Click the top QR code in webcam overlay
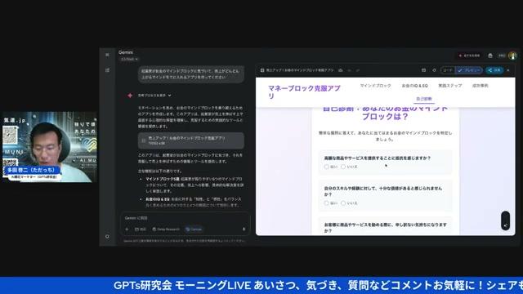 pos(10,136)
